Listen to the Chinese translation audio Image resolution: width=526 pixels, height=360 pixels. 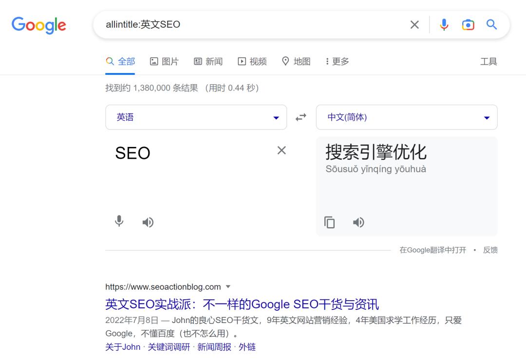pos(358,222)
